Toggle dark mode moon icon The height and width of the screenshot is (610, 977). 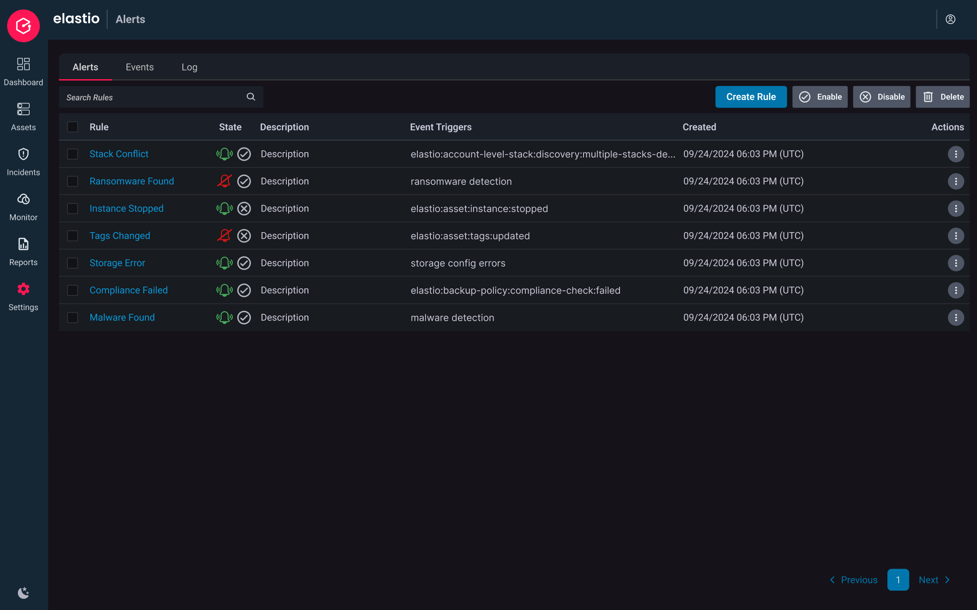(23, 593)
